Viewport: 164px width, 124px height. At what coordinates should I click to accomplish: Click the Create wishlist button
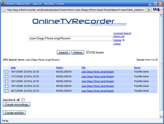pyautogui.click(x=14, y=113)
